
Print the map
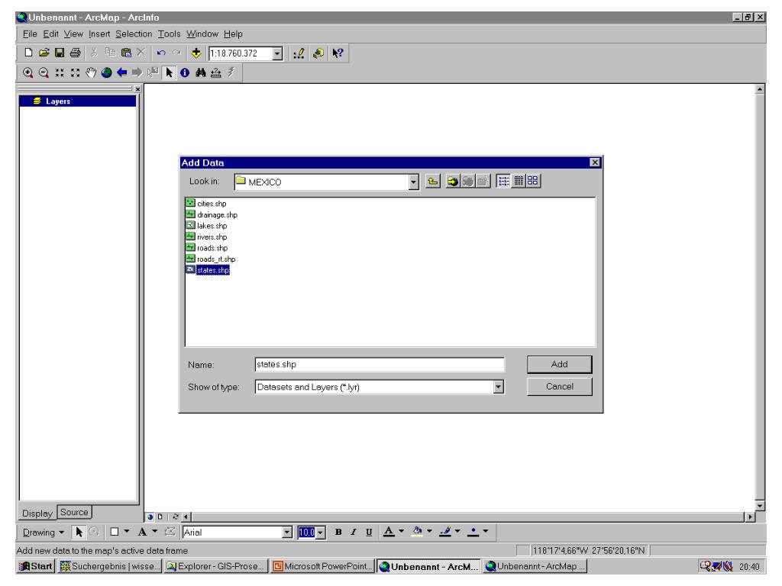76,53
